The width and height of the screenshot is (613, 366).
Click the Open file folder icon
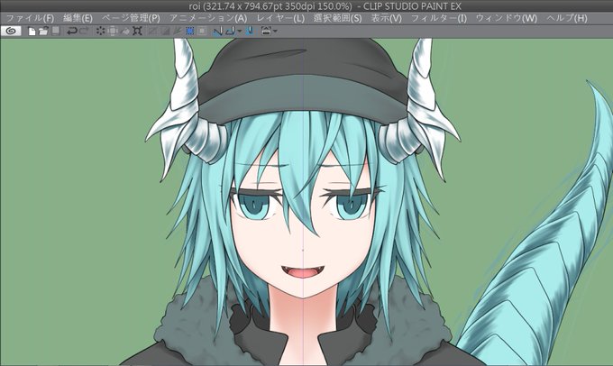[x=43, y=32]
